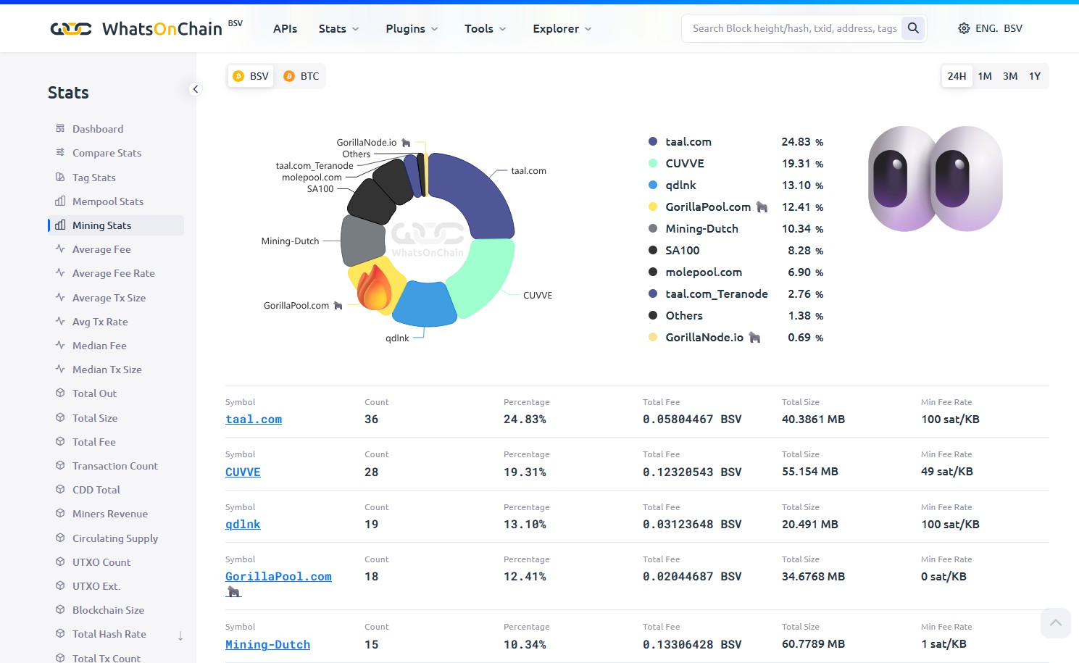Collapse the Stats sidebar with the arrow
This screenshot has height=663, width=1079.
[x=195, y=89]
